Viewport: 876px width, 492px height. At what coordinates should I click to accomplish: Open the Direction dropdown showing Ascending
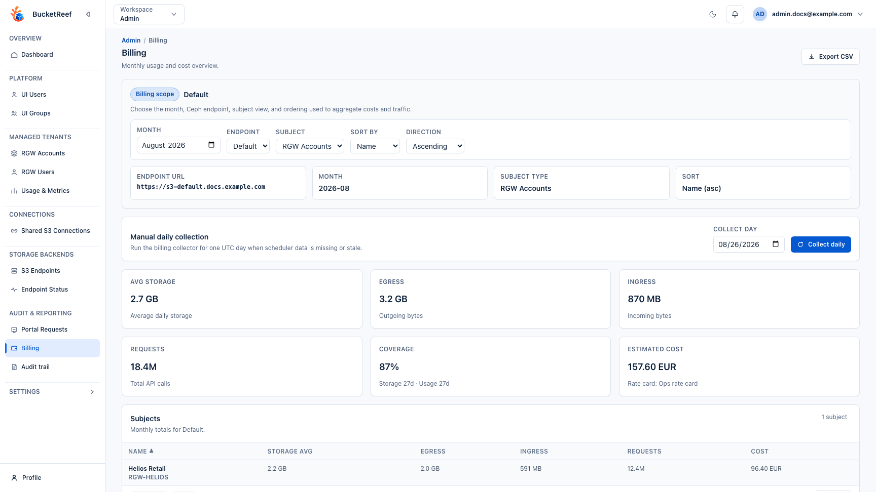point(435,146)
